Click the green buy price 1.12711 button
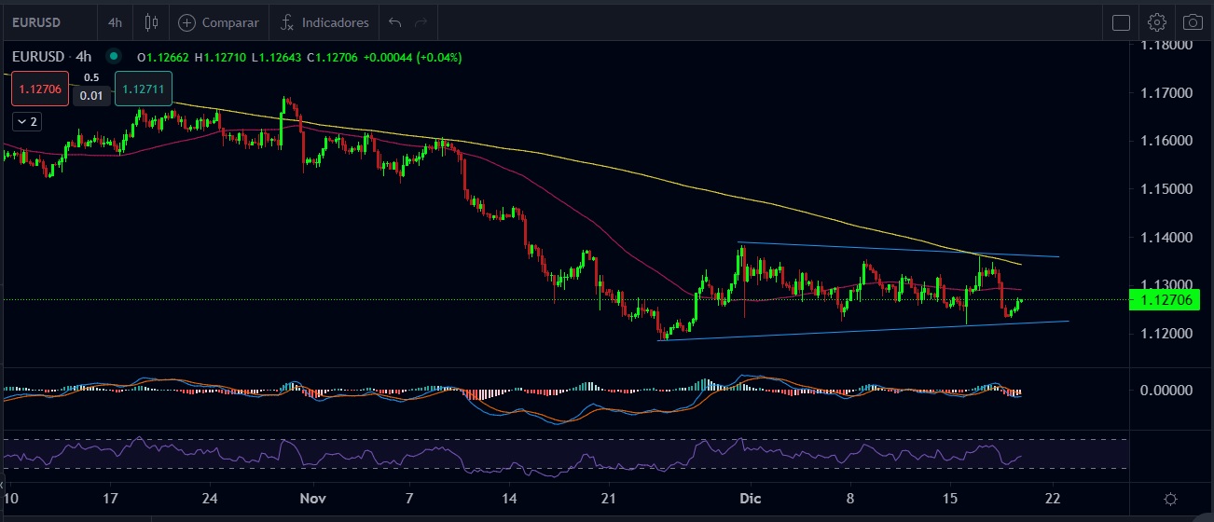1214x522 pixels. tap(143, 90)
